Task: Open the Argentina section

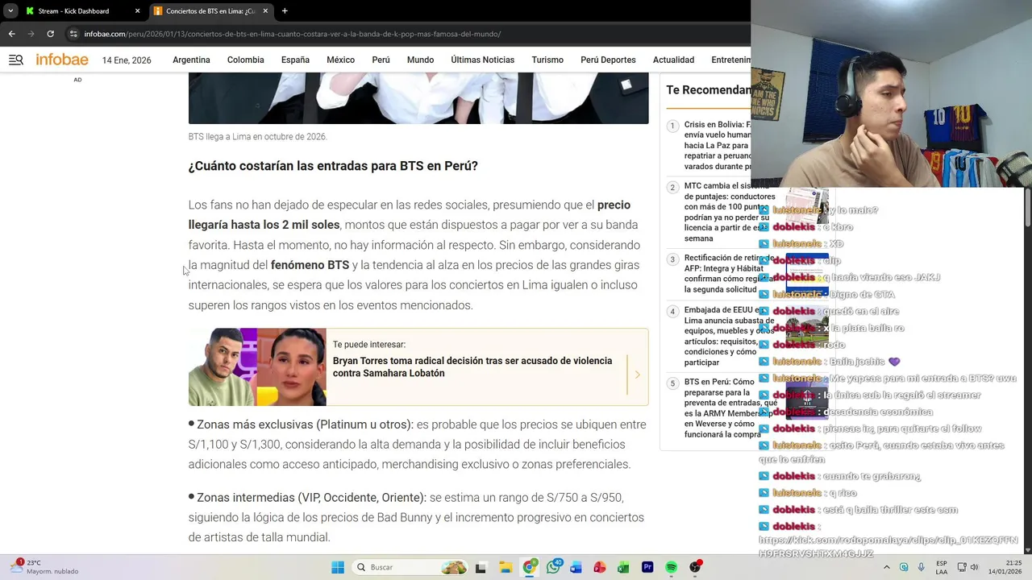Action: pyautogui.click(x=191, y=60)
